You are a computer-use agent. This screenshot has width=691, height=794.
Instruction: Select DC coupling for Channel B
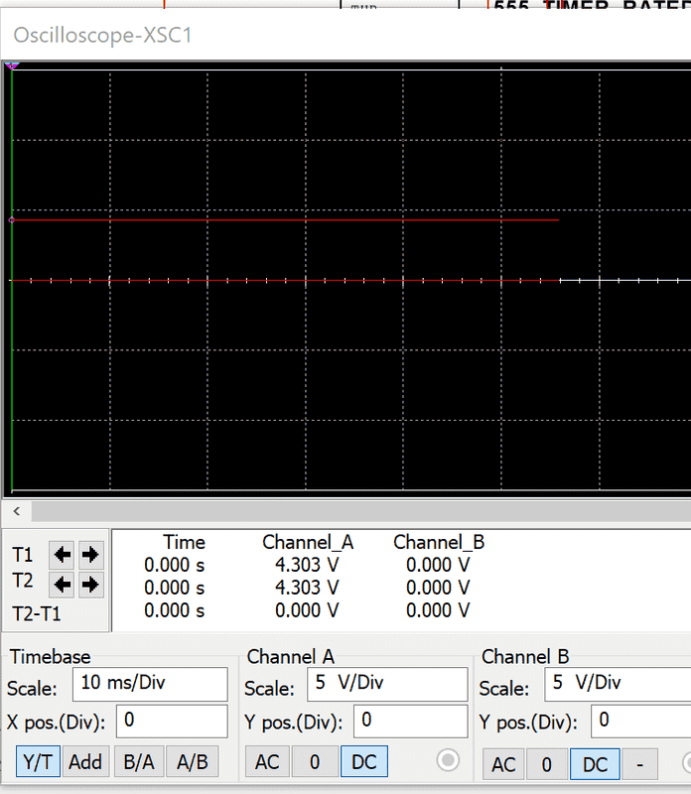tap(595, 764)
